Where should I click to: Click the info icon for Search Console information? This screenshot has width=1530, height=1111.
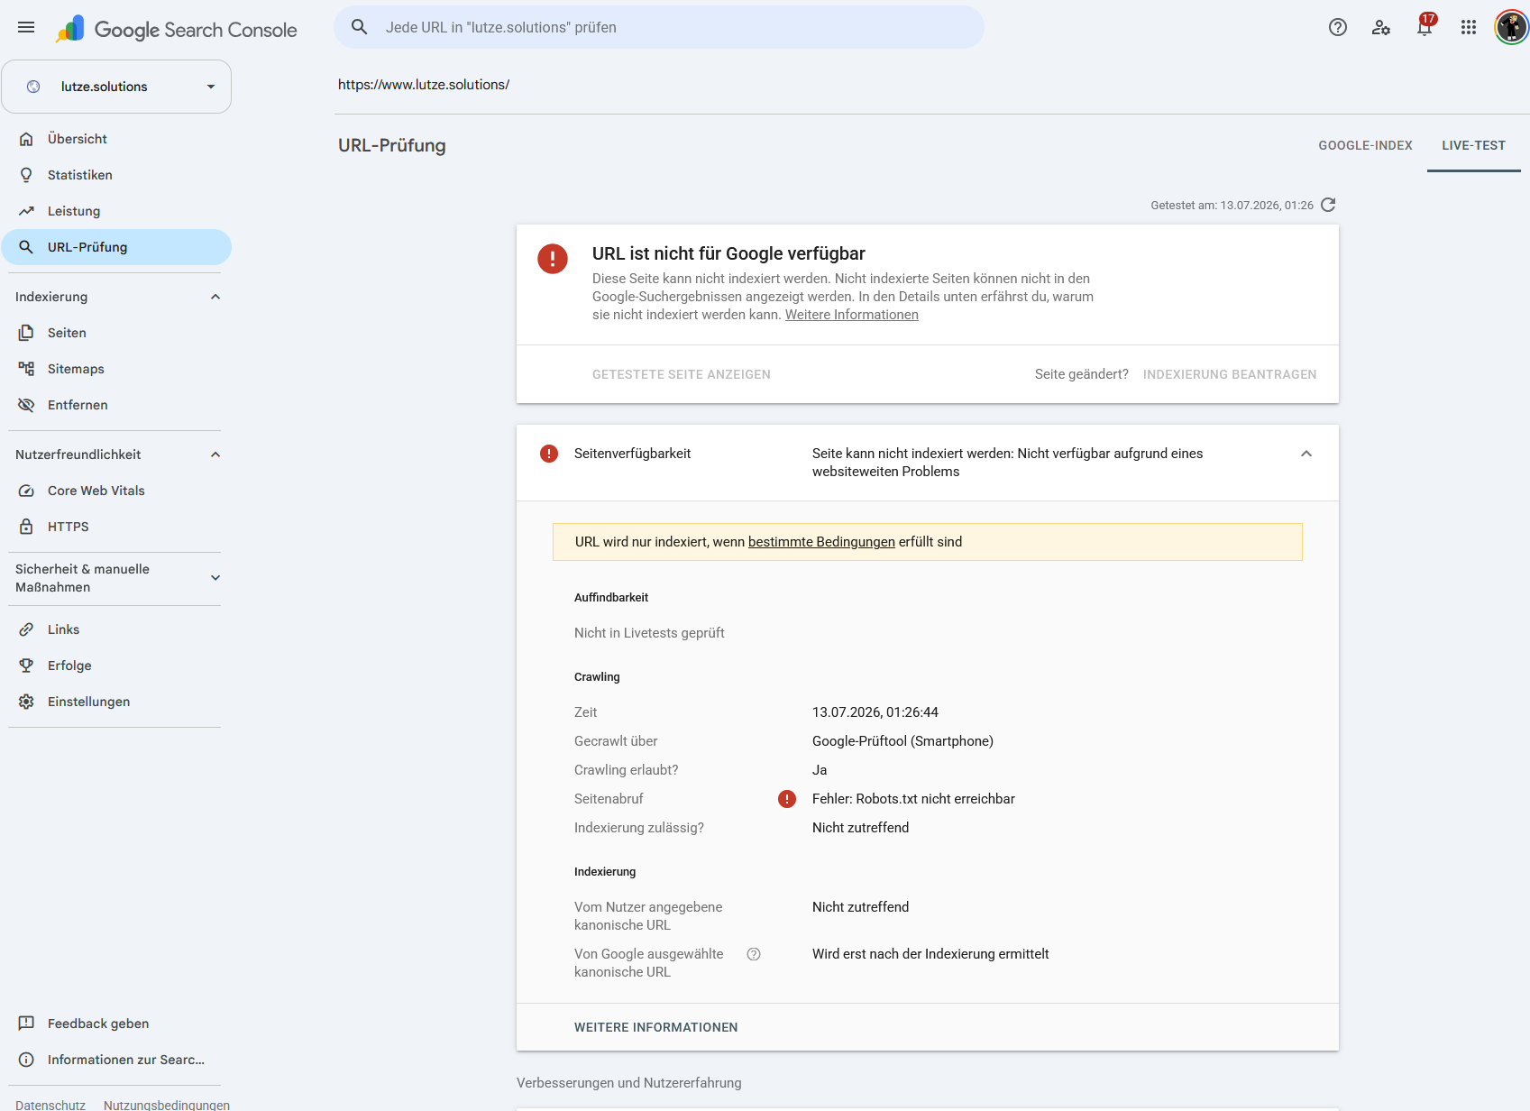tap(26, 1060)
